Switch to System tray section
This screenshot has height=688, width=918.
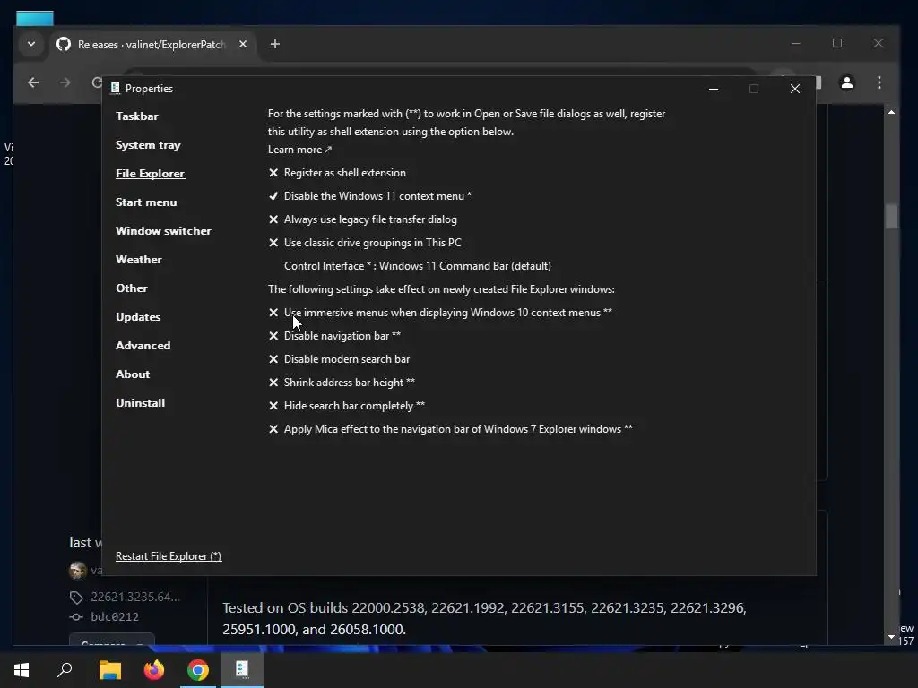(148, 144)
